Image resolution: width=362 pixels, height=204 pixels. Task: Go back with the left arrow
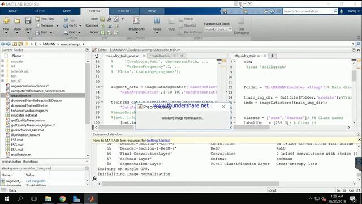pos(3,44)
